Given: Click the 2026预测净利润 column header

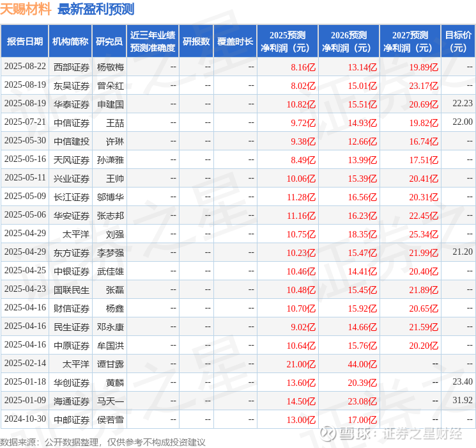Looking at the screenshot, I should point(349,42).
